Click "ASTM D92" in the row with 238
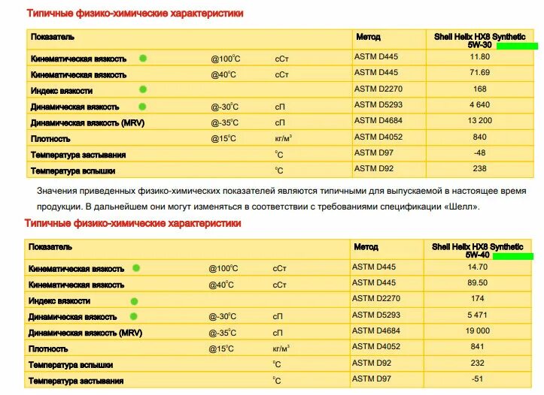Screen dimensions: 544x395 374,169
